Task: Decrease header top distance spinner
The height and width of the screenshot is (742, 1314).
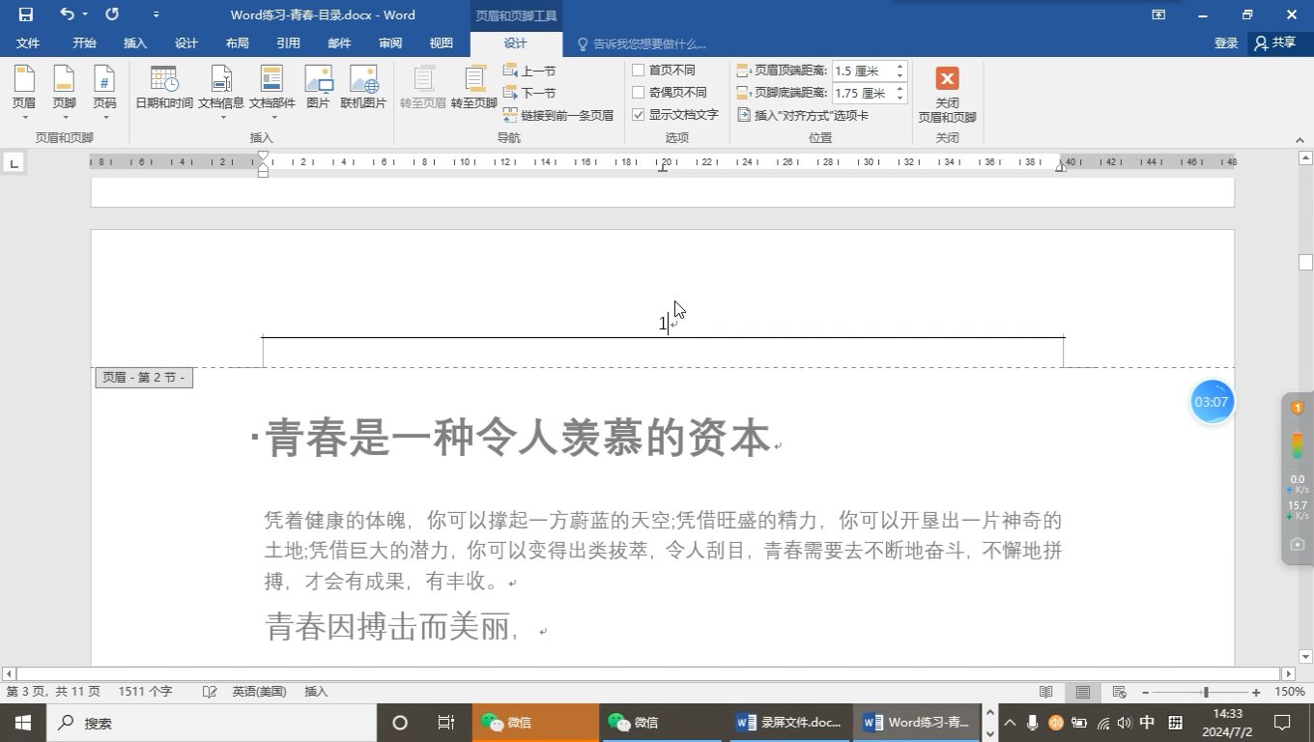Action: tap(900, 76)
